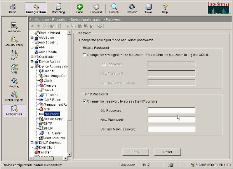Open Secure Copy tree item

53,119
